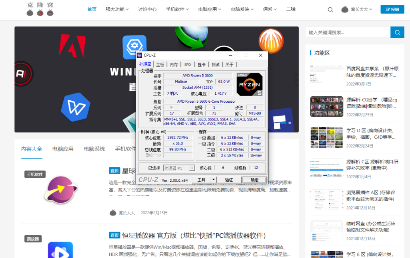Click the user avatar apple icon in header
This screenshot has width=410, height=258.
tap(345, 9)
